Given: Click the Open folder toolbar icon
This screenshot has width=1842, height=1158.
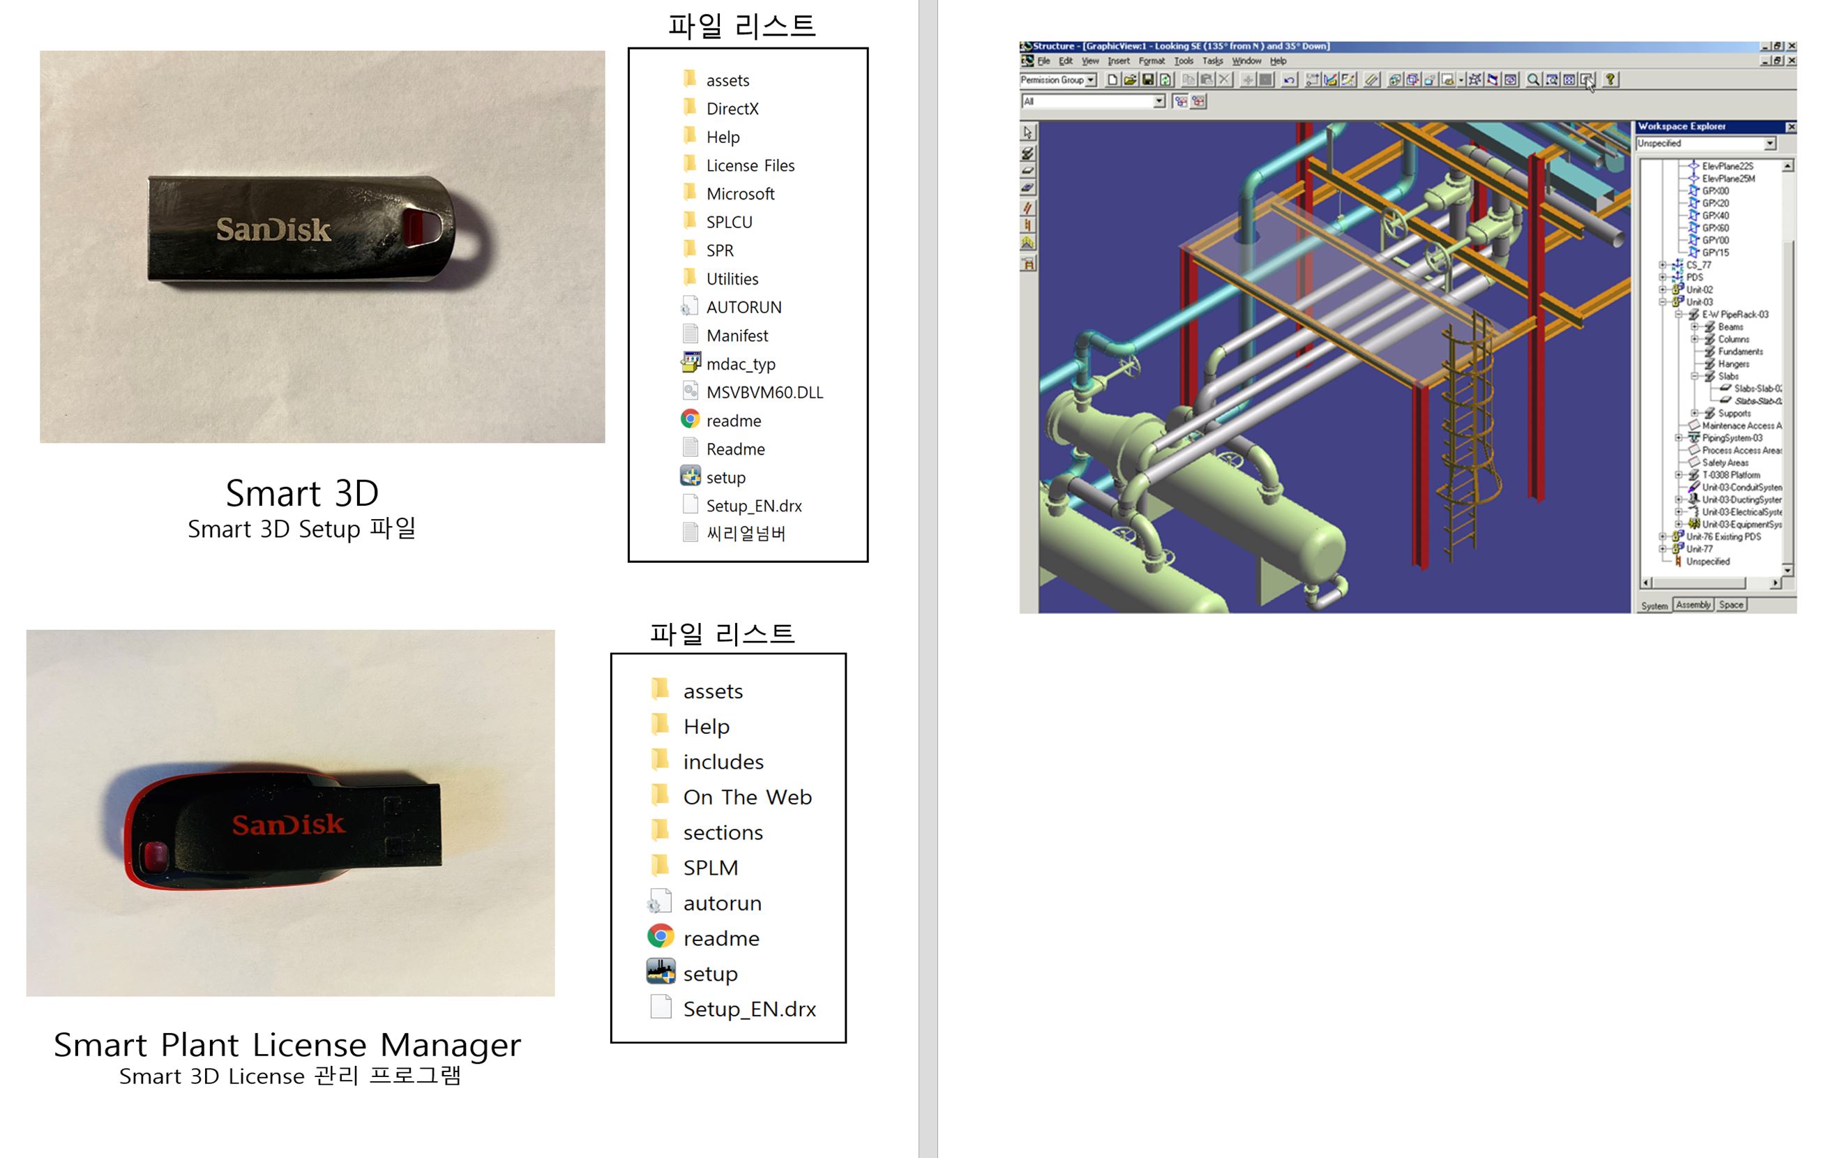Looking at the screenshot, I should [x=1131, y=80].
